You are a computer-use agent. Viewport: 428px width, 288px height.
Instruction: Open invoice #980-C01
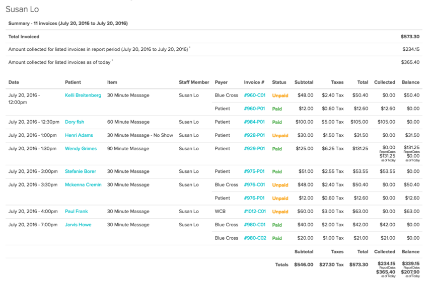(254, 225)
